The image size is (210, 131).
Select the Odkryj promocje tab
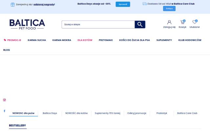pos(136,113)
